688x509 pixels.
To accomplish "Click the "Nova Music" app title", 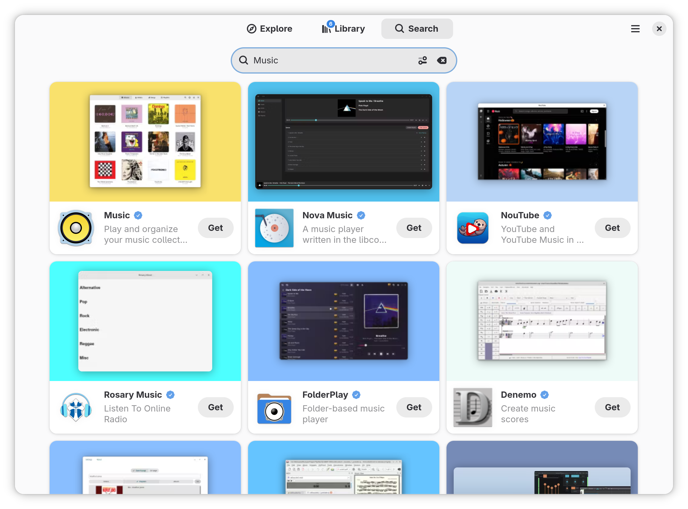I will [327, 215].
